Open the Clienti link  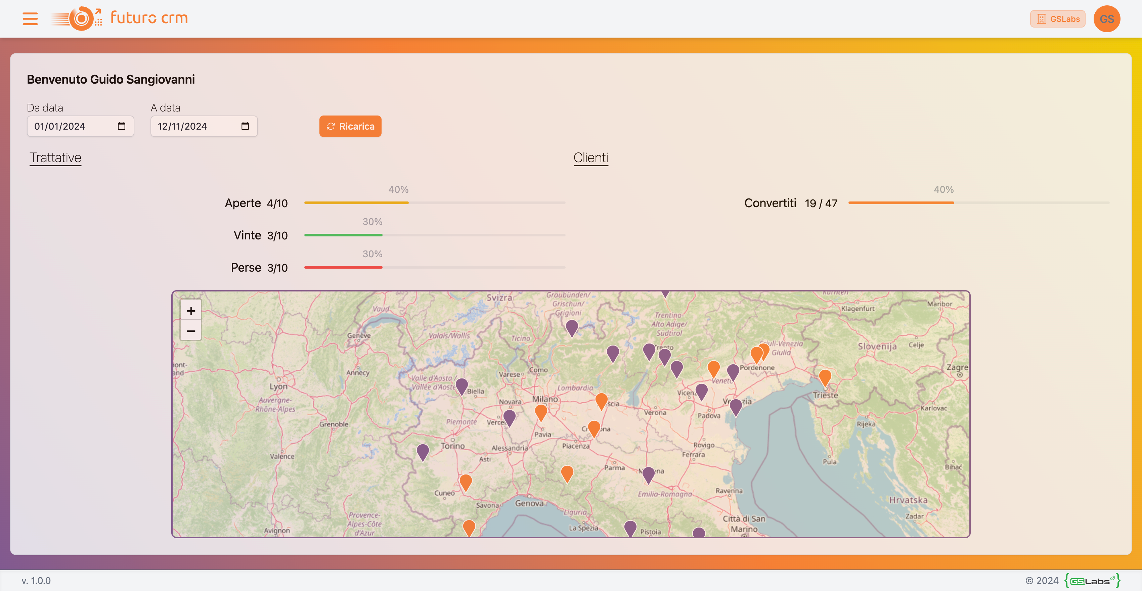click(590, 158)
